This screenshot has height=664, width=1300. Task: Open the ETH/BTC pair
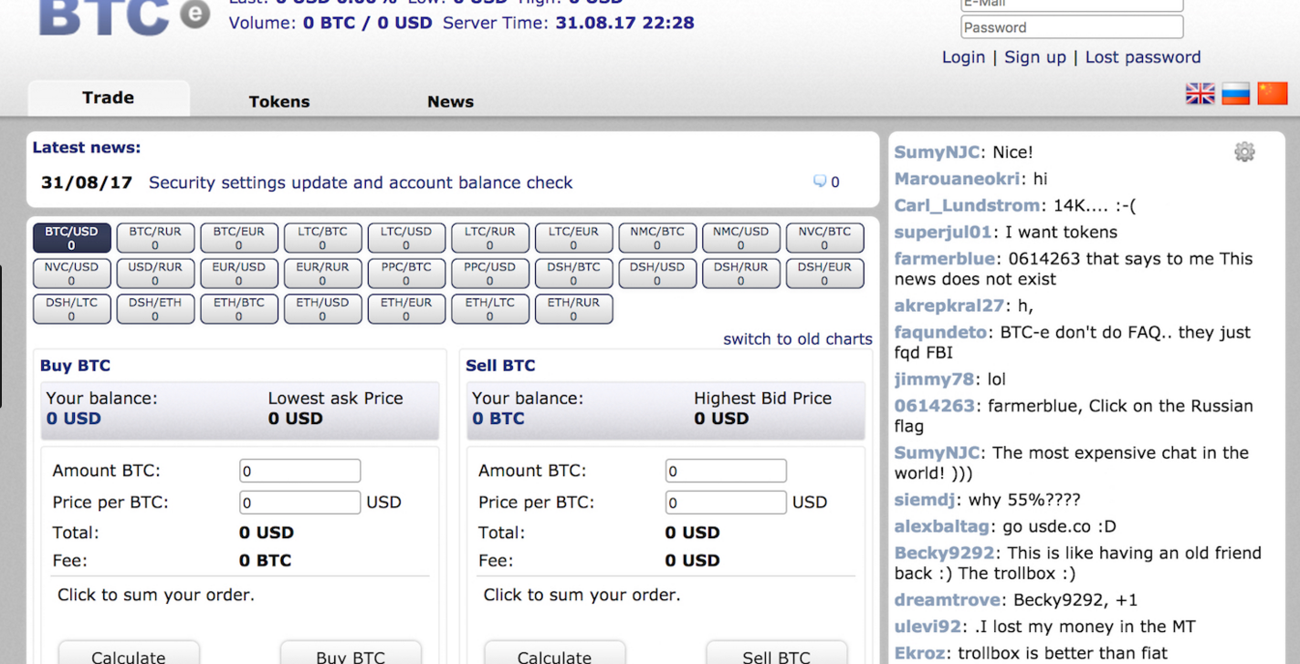pyautogui.click(x=239, y=309)
